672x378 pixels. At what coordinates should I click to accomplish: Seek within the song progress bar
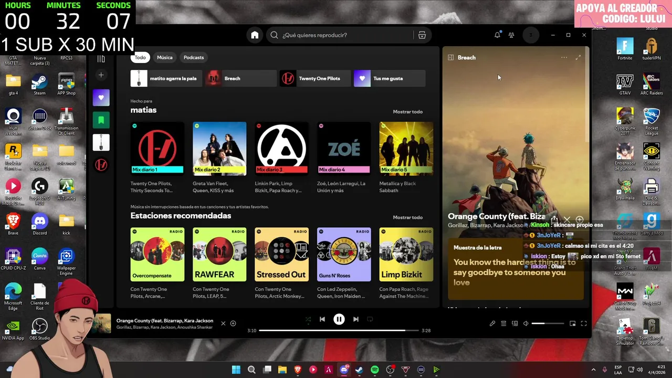point(339,330)
